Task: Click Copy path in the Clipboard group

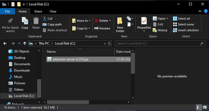Action: [52, 24]
